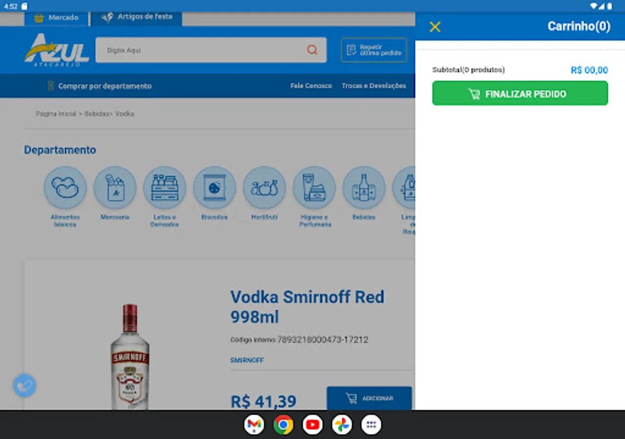Click the Vodka breadcrumb item
The width and height of the screenshot is (625, 439).
(x=125, y=114)
